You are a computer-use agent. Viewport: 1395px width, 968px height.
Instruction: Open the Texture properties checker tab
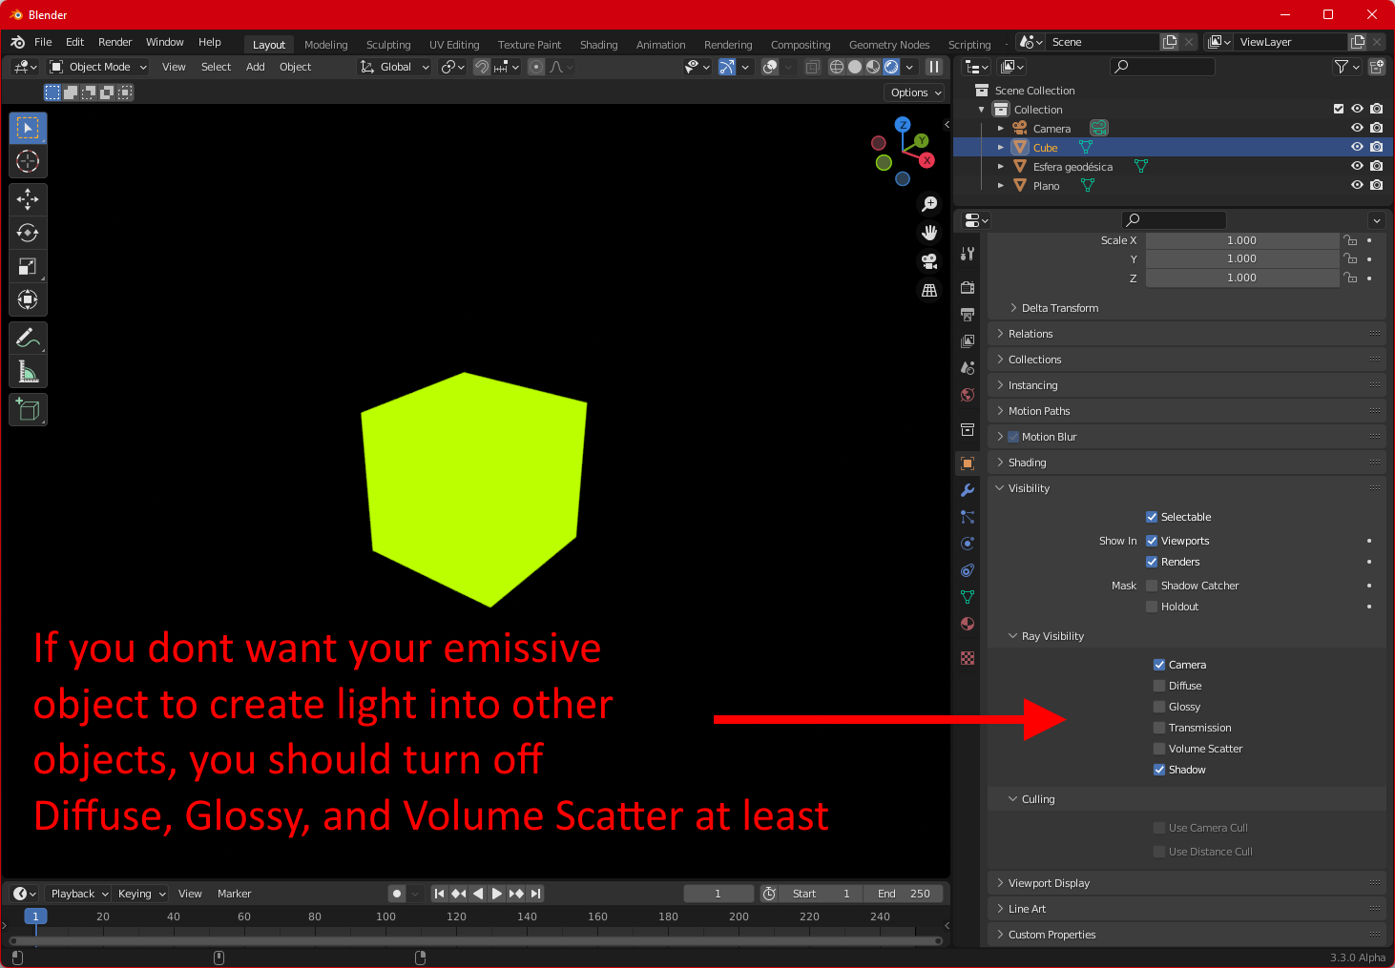tap(968, 658)
